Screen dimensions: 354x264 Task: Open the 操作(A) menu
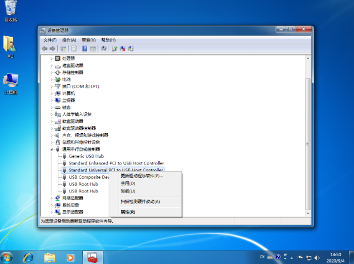pyautogui.click(x=69, y=40)
